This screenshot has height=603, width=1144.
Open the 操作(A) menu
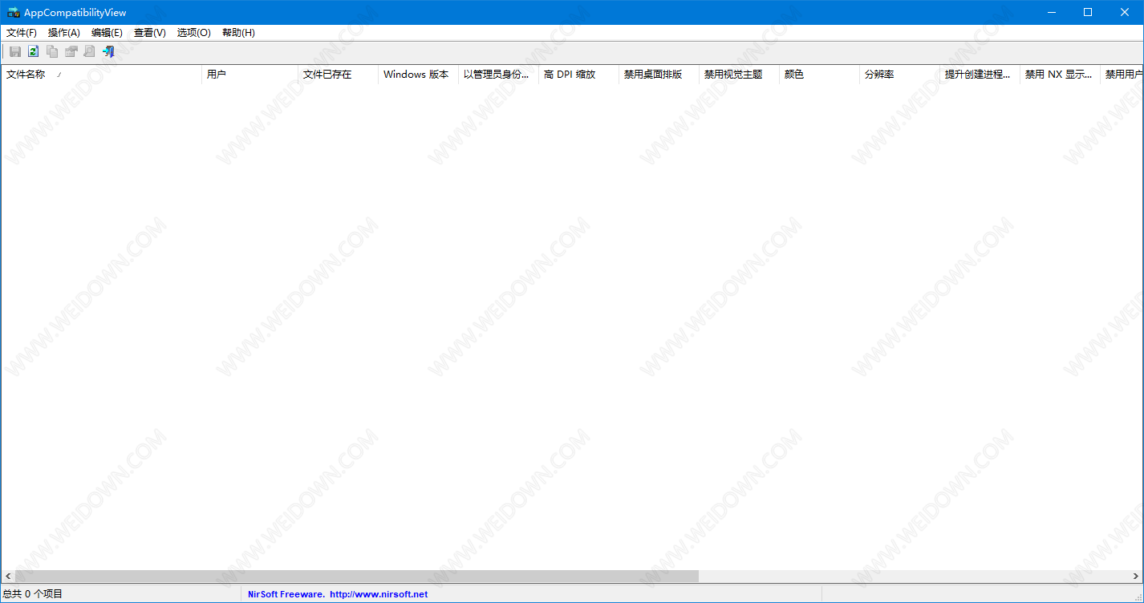64,33
